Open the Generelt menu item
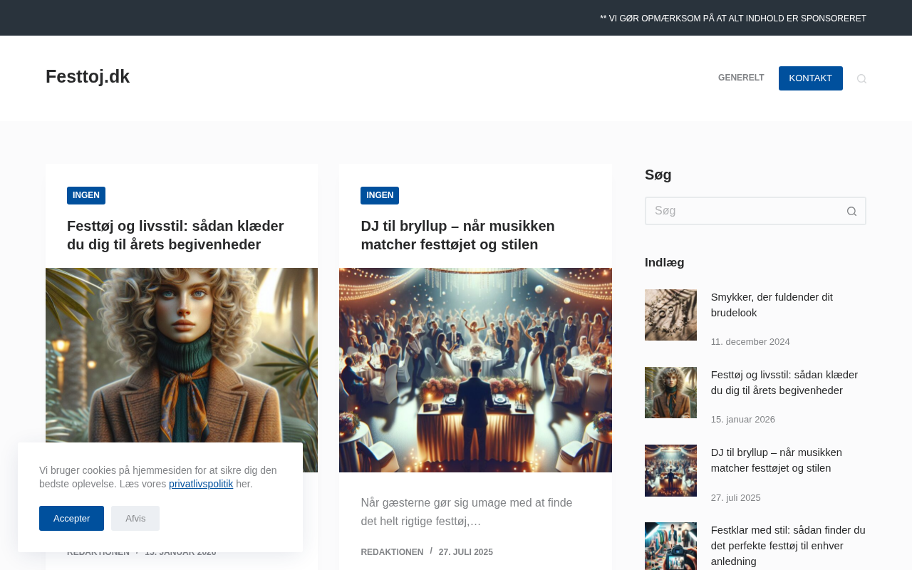 point(741,78)
